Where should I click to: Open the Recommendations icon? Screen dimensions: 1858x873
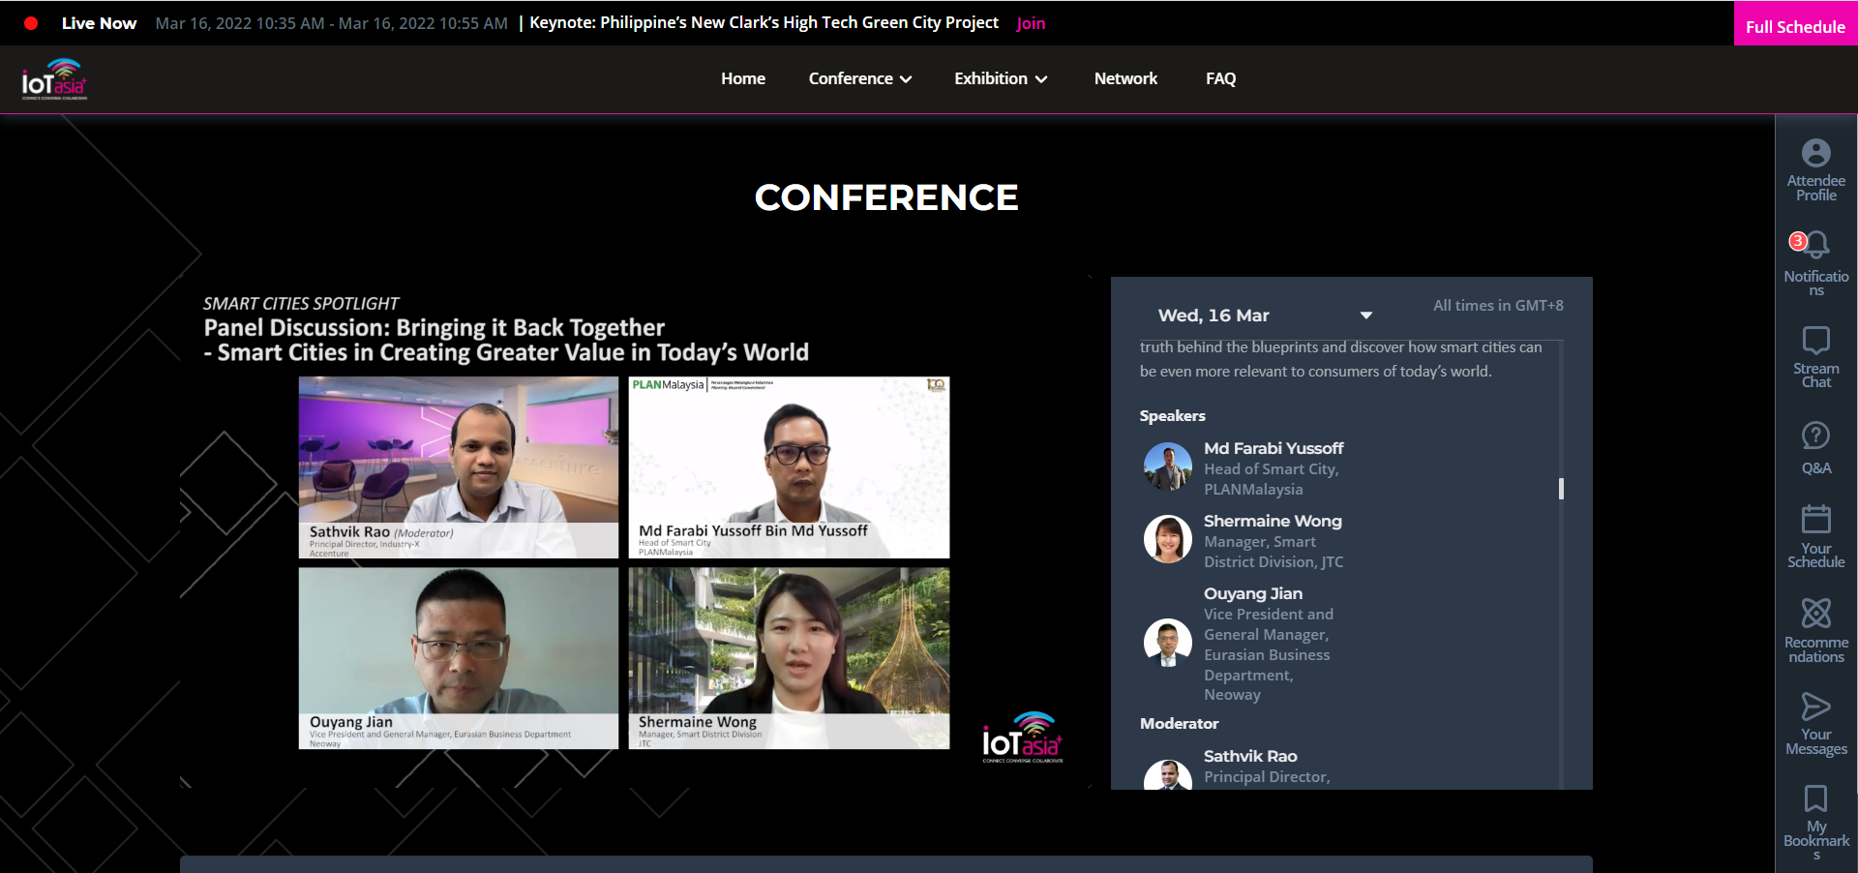(1815, 628)
